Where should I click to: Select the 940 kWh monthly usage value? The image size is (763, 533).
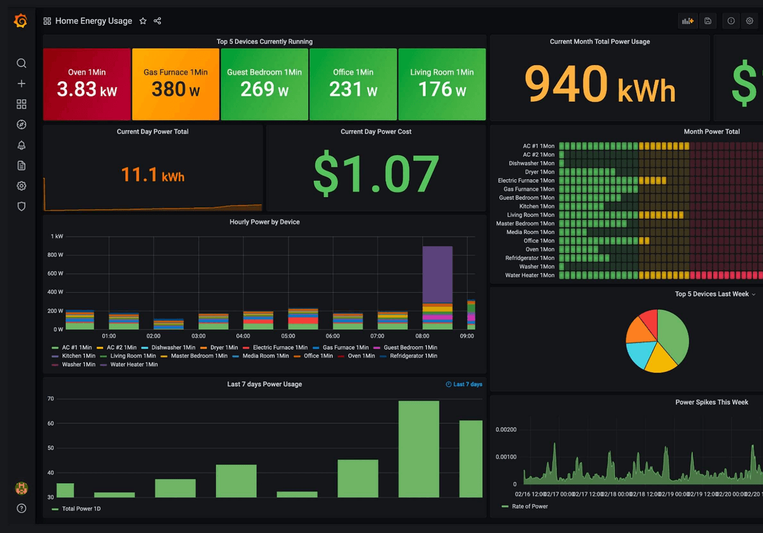pyautogui.click(x=599, y=85)
